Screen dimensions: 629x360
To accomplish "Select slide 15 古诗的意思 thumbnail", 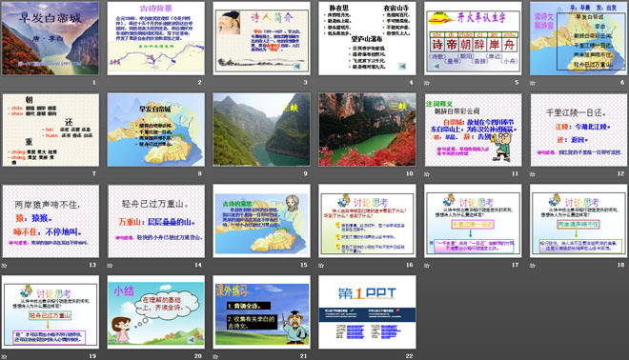I will (x=261, y=221).
